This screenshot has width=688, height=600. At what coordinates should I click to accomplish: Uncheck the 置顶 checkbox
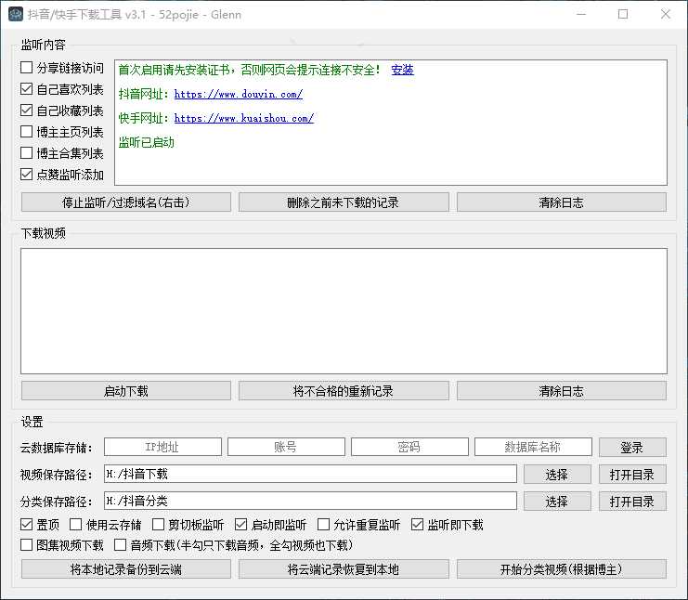[x=27, y=525]
